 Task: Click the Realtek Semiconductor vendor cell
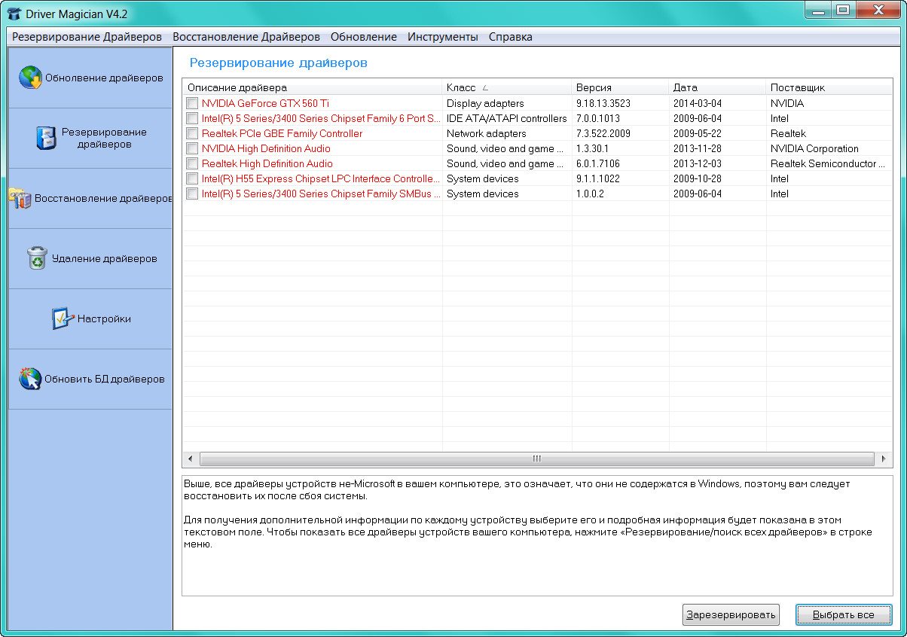(x=828, y=163)
